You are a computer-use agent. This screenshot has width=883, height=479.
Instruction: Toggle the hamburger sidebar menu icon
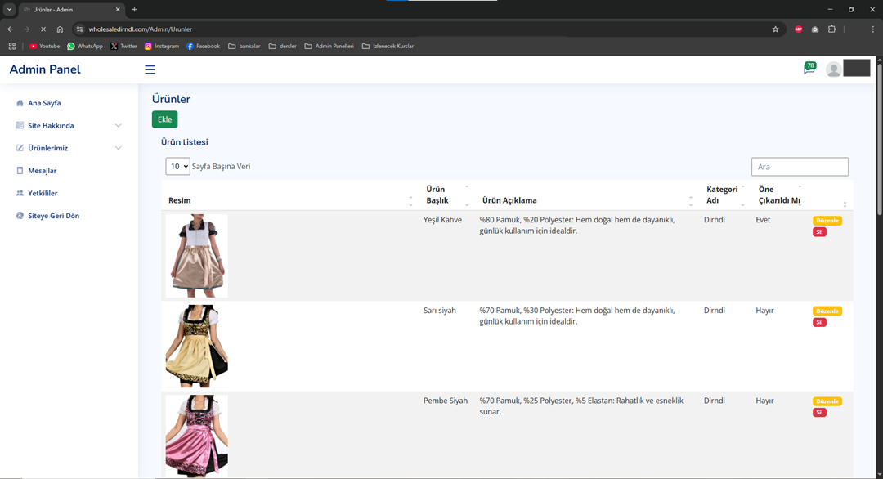[150, 69]
